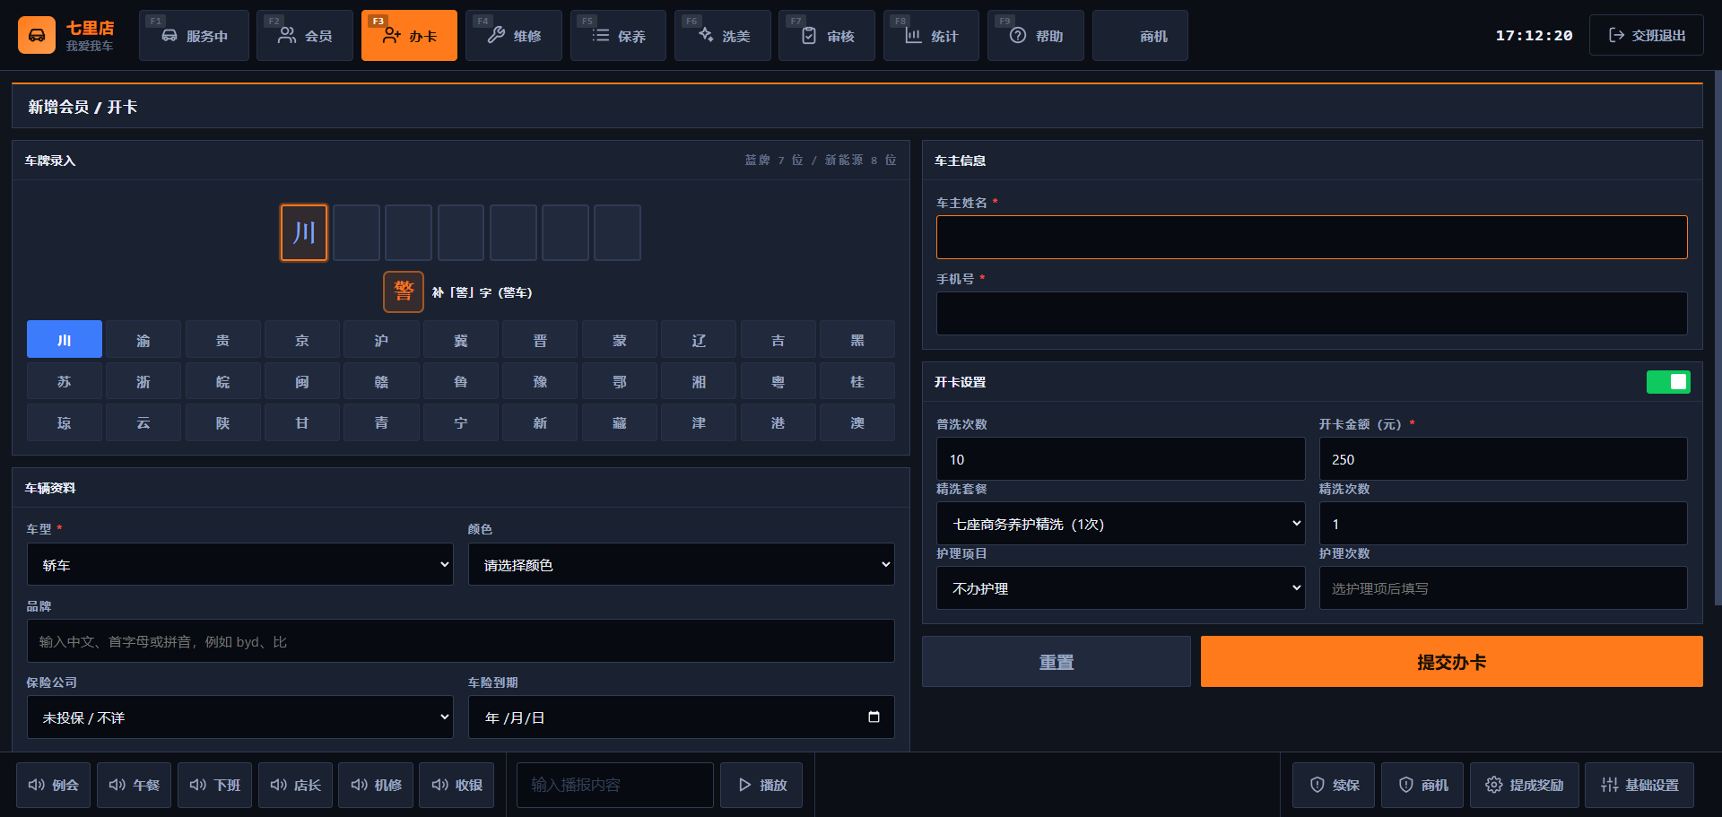This screenshot has width=1722, height=817.
Task: Click the 重置 button
Action: click(1057, 662)
